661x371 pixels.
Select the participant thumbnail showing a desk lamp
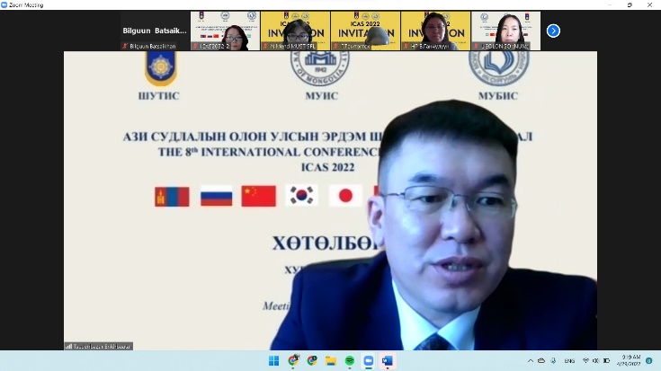pyautogui.click(x=365, y=31)
